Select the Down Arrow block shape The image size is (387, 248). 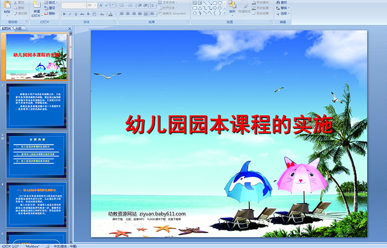pyautogui.click(x=219, y=8)
